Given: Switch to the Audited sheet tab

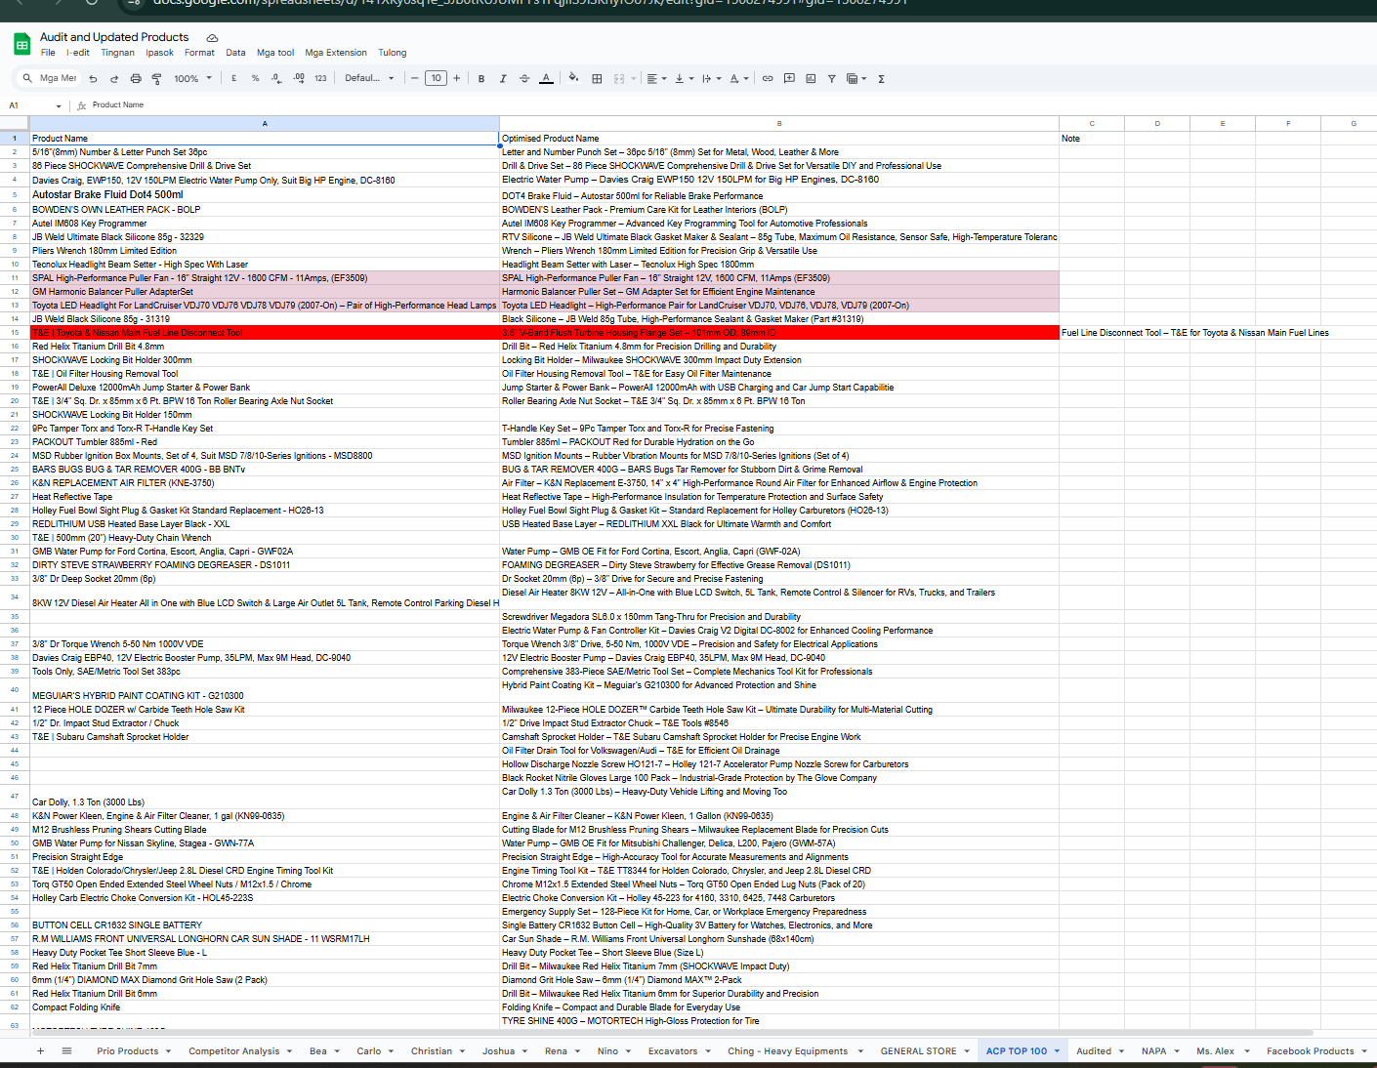Looking at the screenshot, I should click(1094, 1051).
